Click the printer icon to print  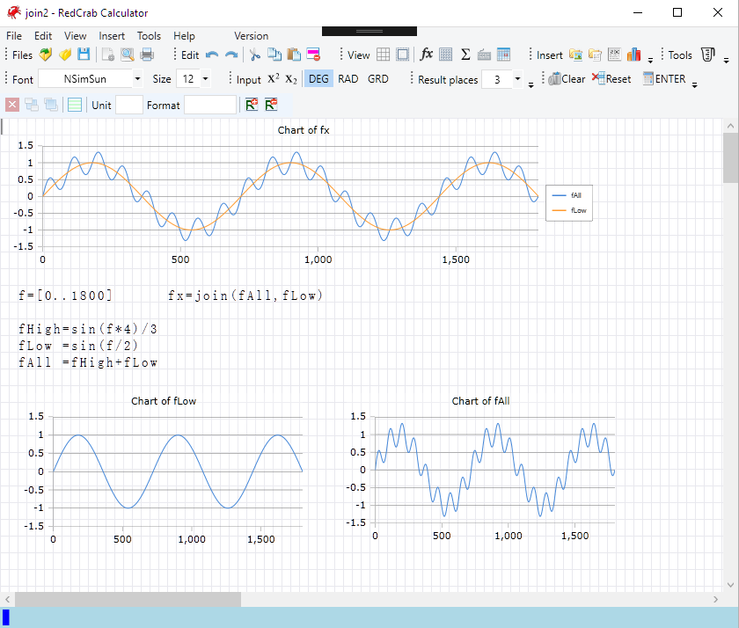(147, 55)
